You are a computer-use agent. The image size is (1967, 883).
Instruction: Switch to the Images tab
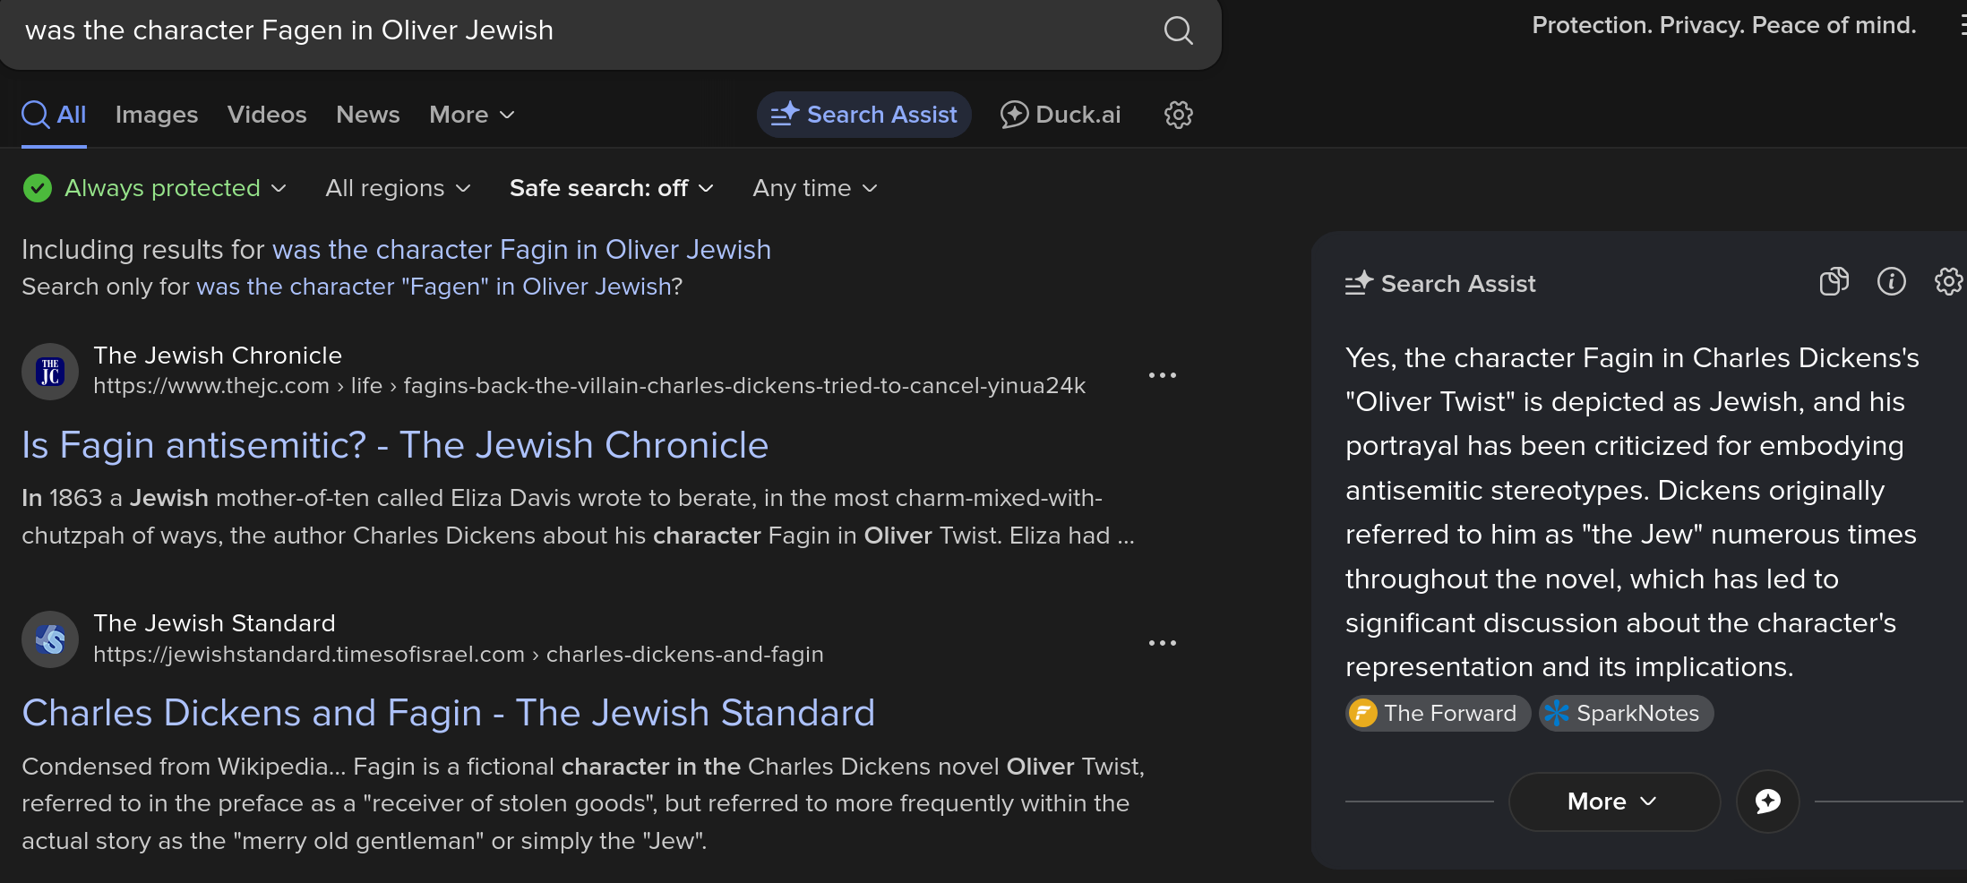[157, 115]
